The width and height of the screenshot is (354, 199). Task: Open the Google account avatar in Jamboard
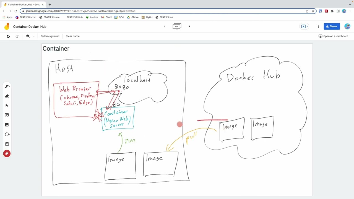[x=347, y=27]
